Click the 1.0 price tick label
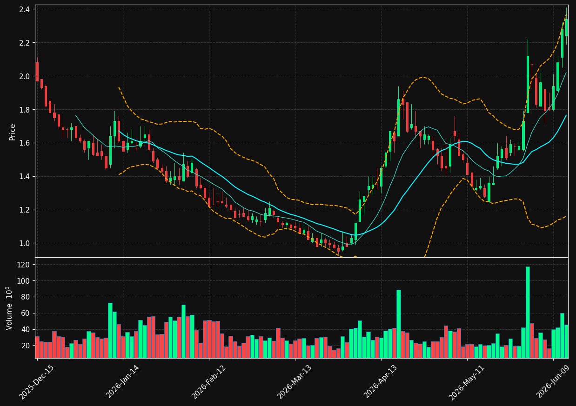Screen dimensions: 576x406 click(26, 243)
